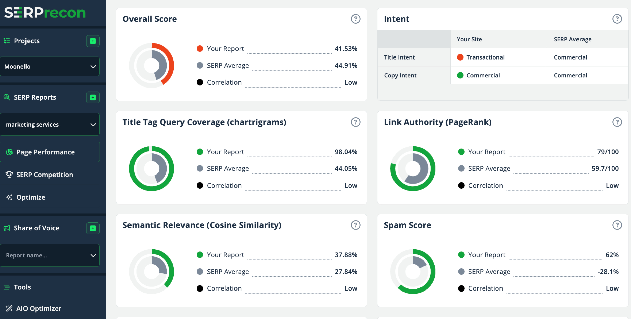The image size is (631, 319).
Task: Open the Optimize menu item
Action: click(x=31, y=197)
